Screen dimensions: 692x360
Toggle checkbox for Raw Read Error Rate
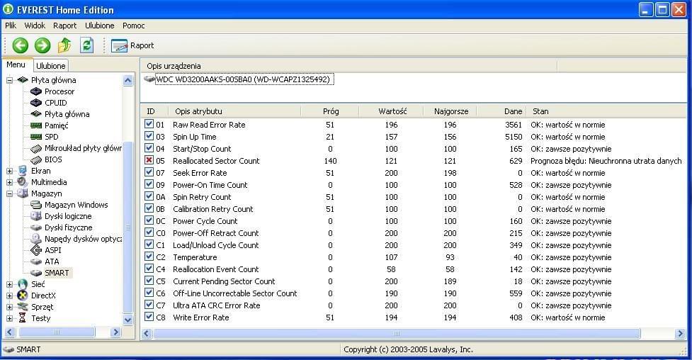pyautogui.click(x=149, y=124)
